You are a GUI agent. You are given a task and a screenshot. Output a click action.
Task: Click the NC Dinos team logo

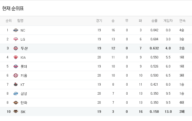(x=16, y=30)
